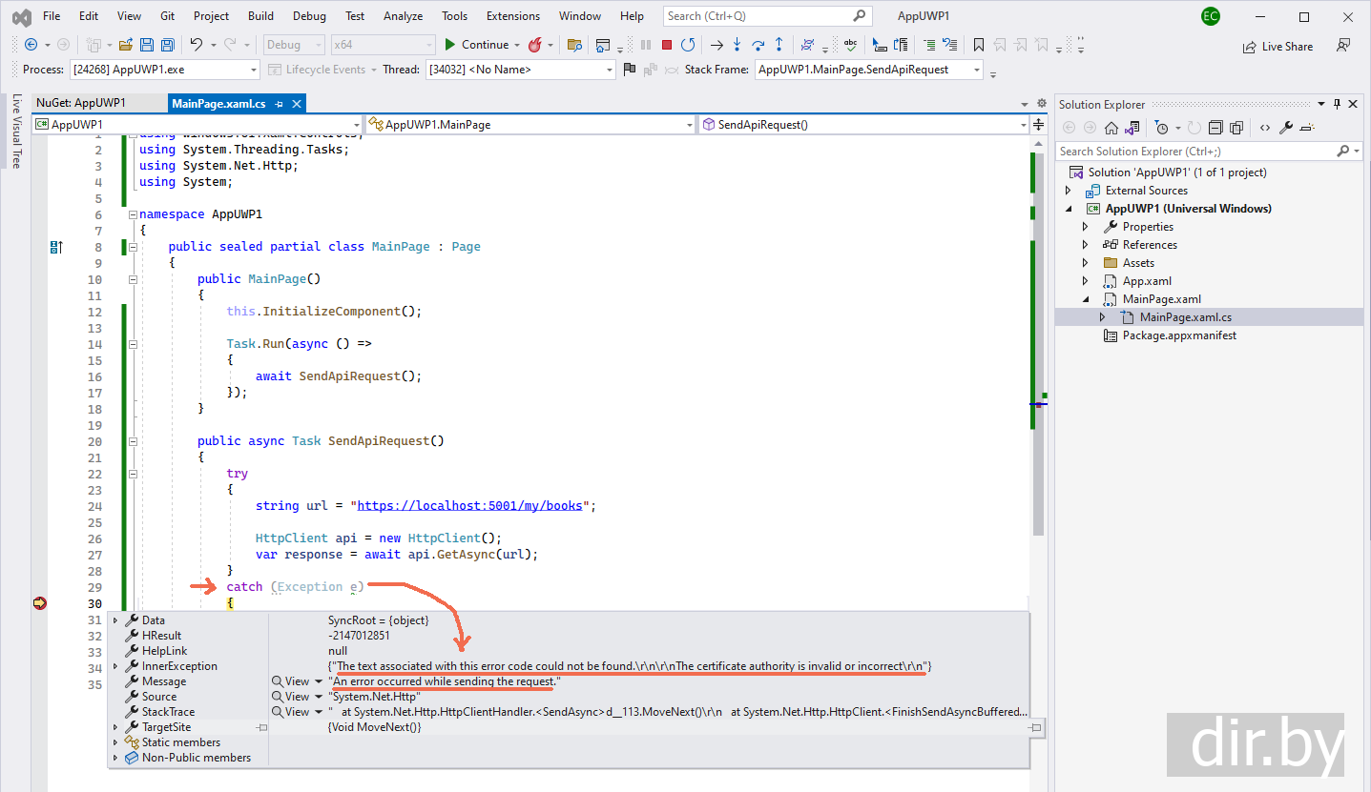Close the MainPage.xaml.cs tab
The height and width of the screenshot is (792, 1371).
(297, 104)
